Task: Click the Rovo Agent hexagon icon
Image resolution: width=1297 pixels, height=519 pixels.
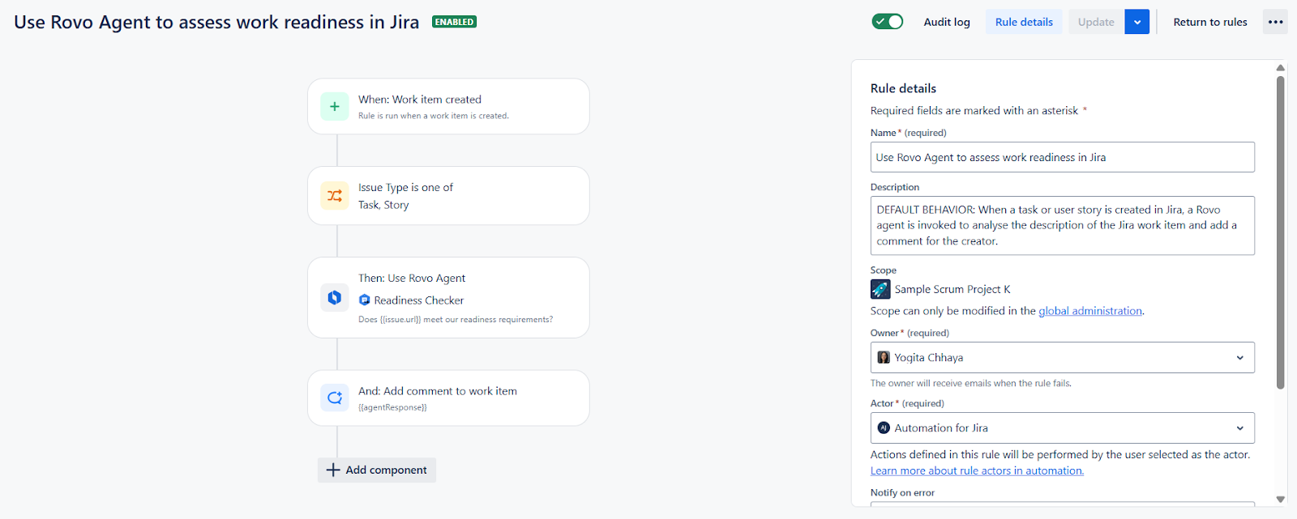Action: [334, 297]
